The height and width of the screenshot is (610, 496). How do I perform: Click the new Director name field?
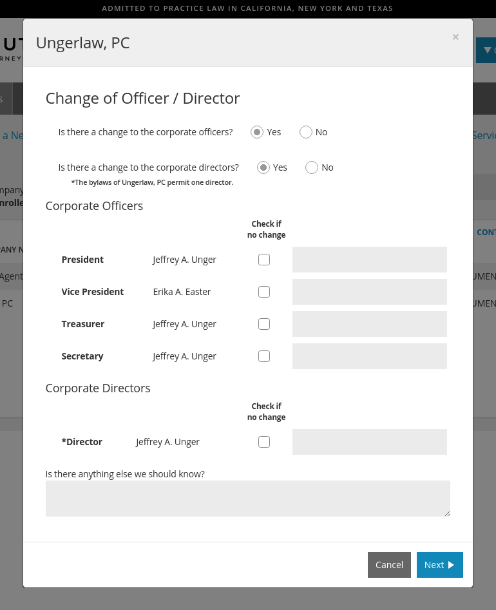point(369,442)
